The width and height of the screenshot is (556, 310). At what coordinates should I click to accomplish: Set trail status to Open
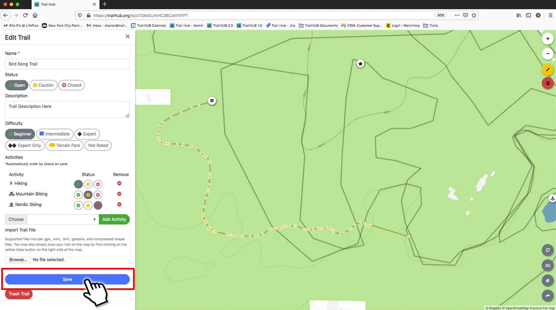coord(17,85)
